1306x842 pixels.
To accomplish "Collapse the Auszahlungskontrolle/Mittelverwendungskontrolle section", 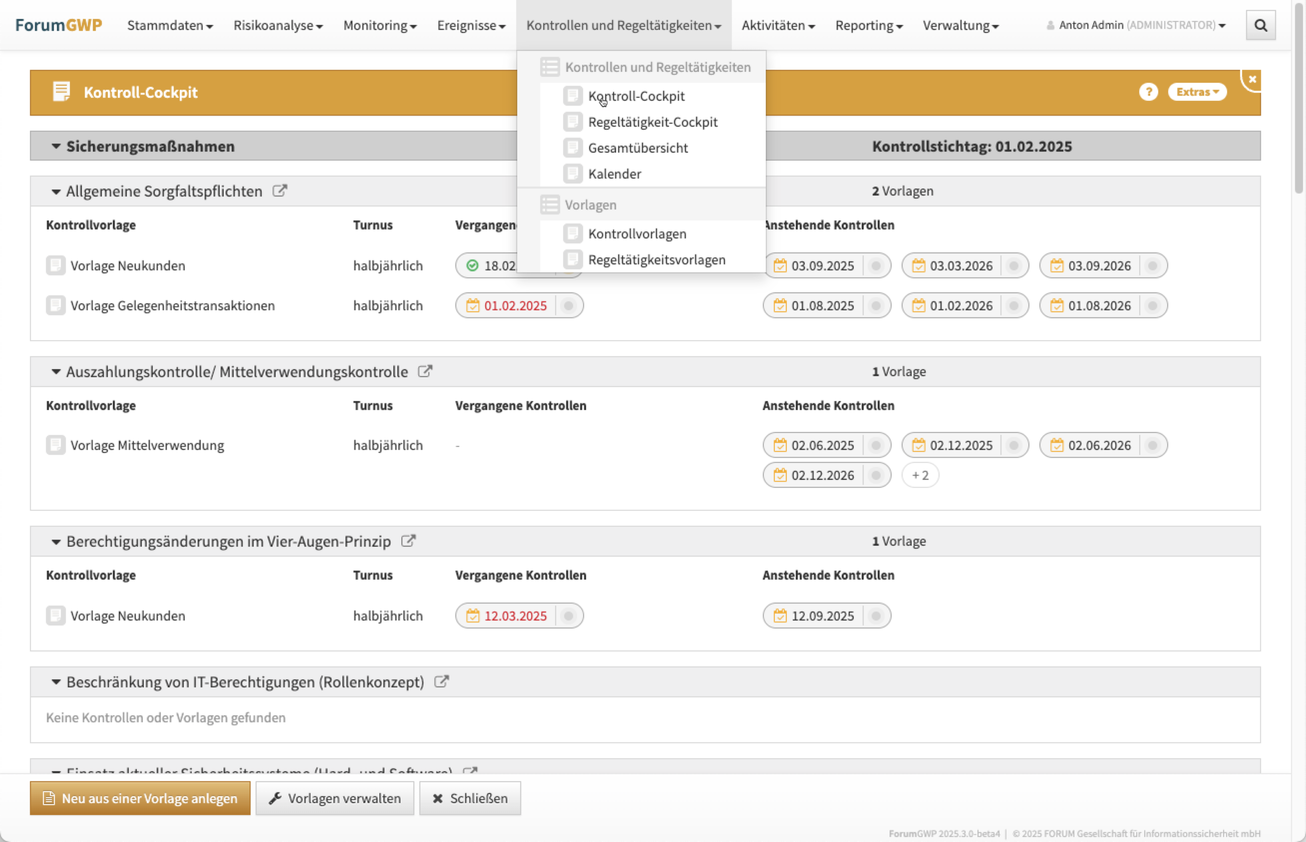I will (x=56, y=372).
